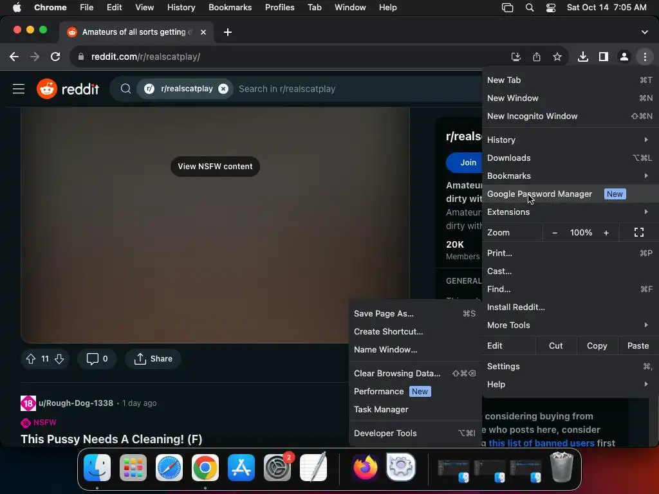The width and height of the screenshot is (659, 494).
Task: Click Cut in Edit row
Action: (555, 345)
